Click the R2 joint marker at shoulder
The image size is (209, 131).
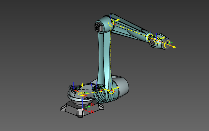(112, 90)
